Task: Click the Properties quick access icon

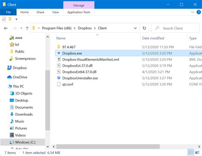Action: click(4, 19)
